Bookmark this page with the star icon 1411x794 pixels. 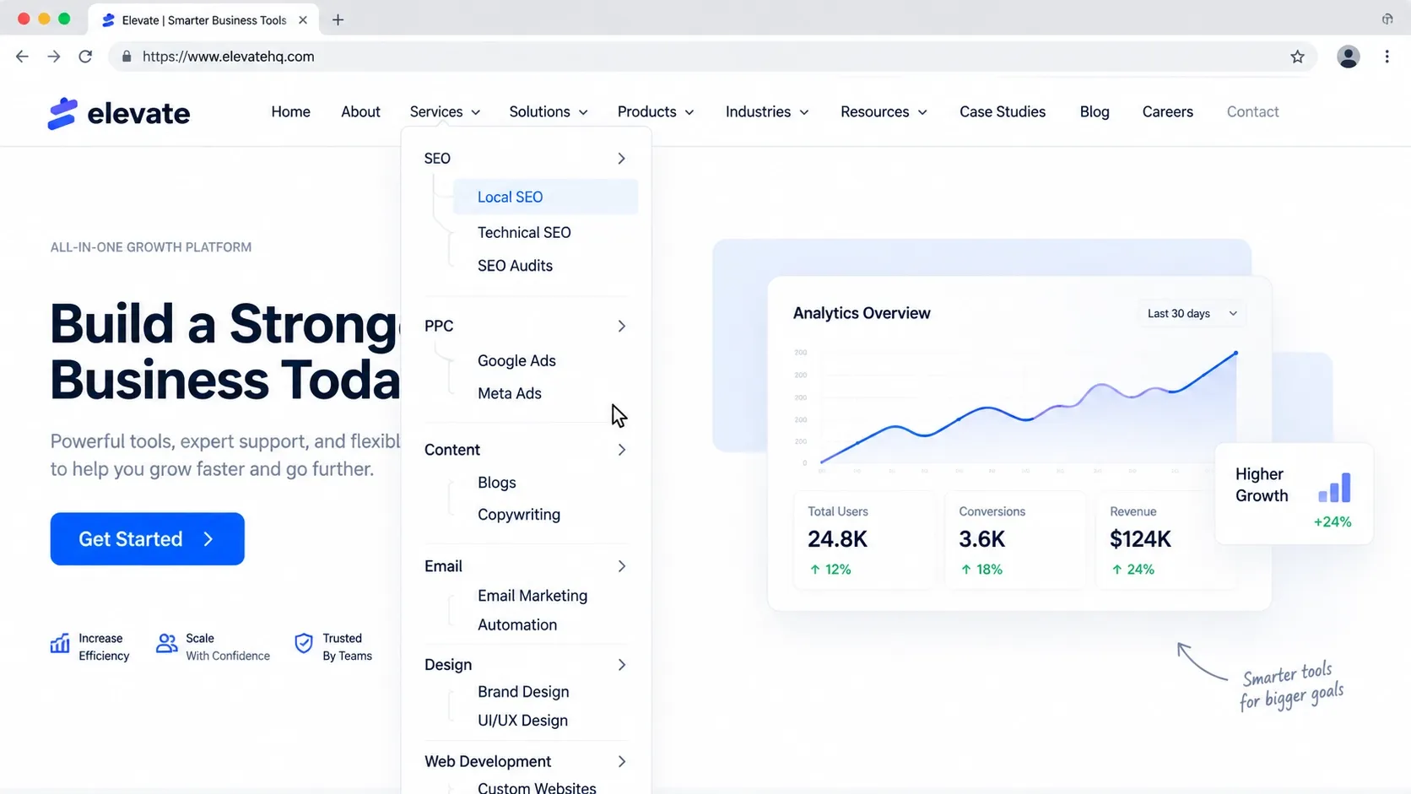pos(1297,57)
